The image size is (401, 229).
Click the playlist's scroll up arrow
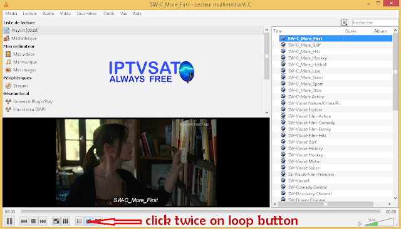click(395, 30)
